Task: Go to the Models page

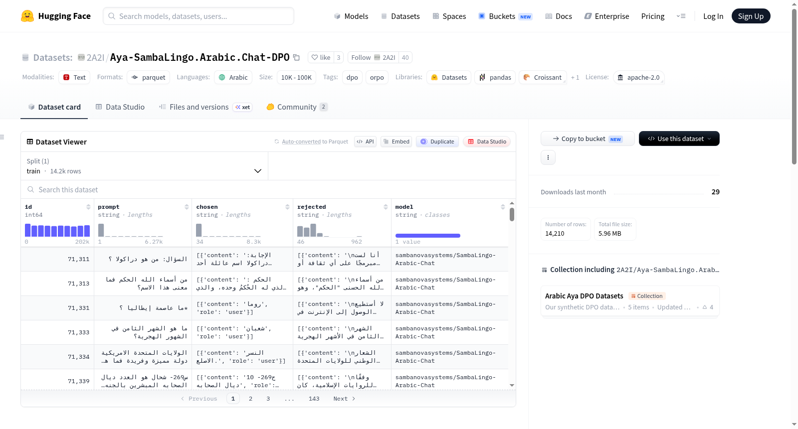Action: (x=351, y=16)
